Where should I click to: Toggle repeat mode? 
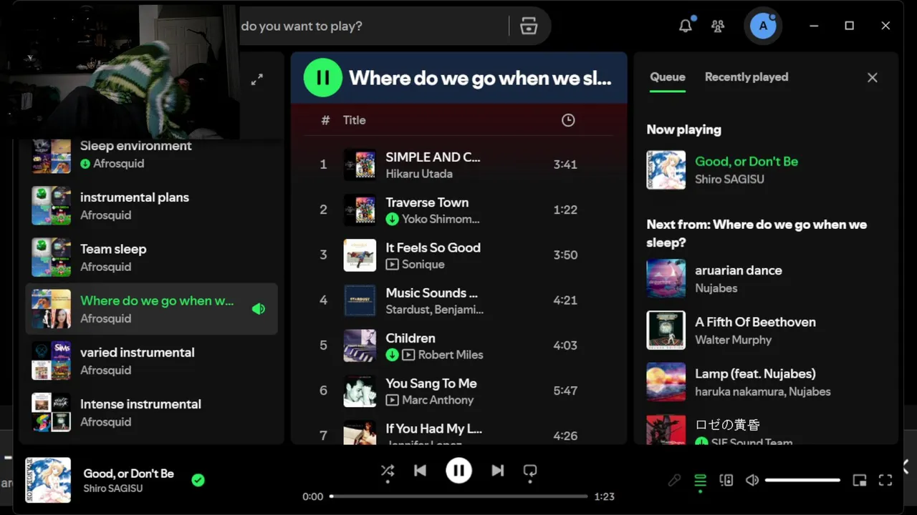[530, 470]
